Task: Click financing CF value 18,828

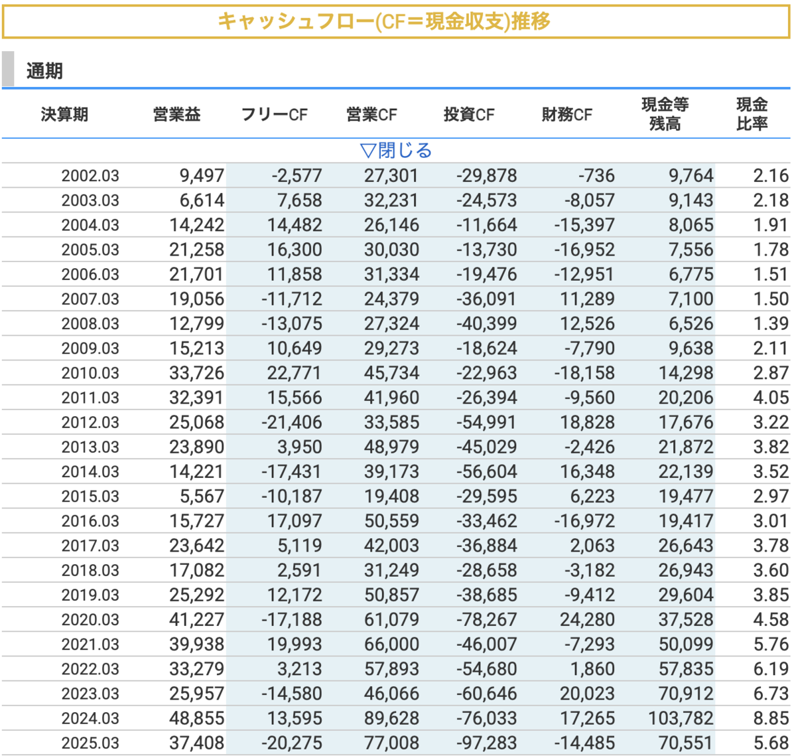Action: (x=587, y=422)
